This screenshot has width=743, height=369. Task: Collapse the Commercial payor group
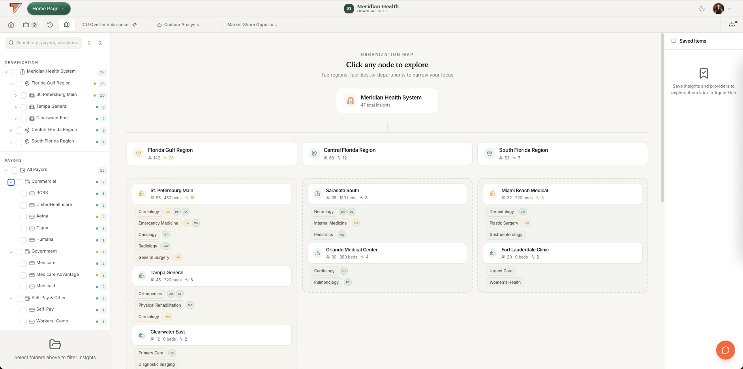[x=11, y=182]
